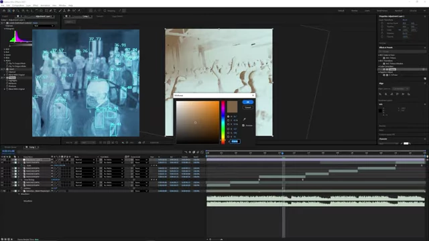The image size is (429, 241).
Task: Expand the Waveform row under audio layer
Action: tap(19, 194)
